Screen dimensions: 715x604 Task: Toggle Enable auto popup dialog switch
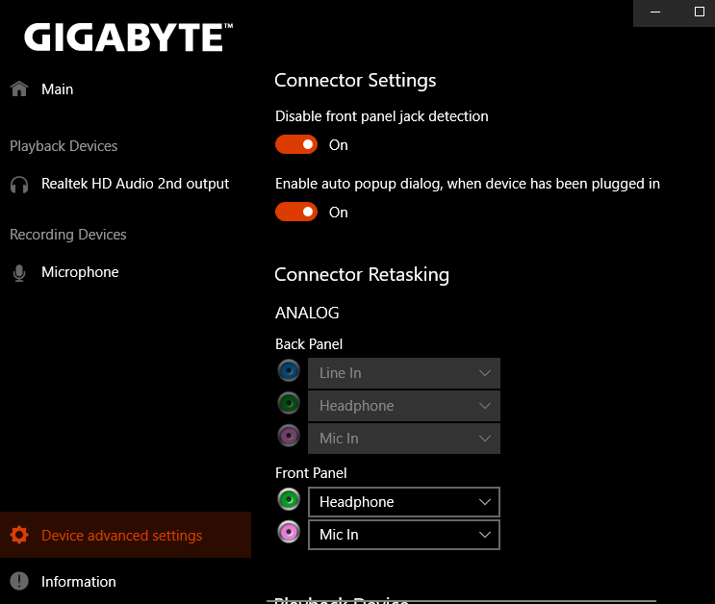pyautogui.click(x=296, y=212)
